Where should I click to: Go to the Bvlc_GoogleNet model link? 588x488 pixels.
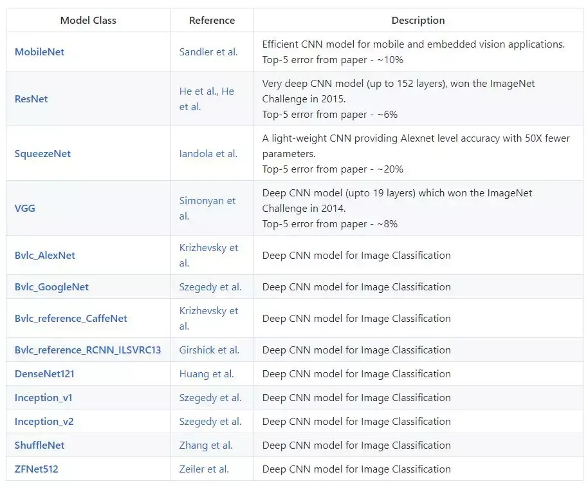tap(51, 286)
